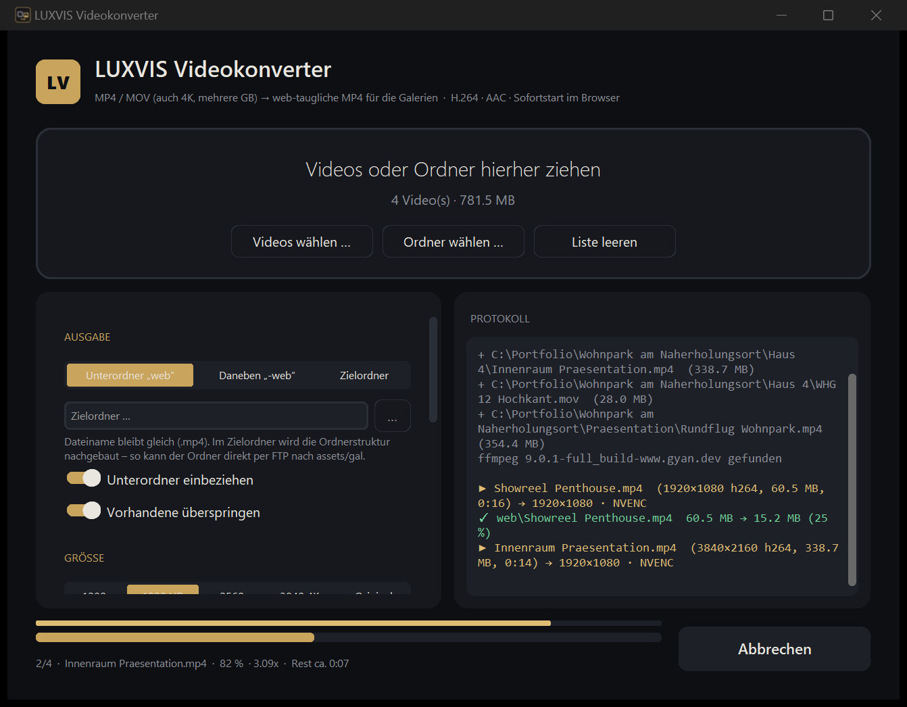Toggle the "Unterordner einbeziehen" switch
The width and height of the screenshot is (907, 707).
coord(84,479)
